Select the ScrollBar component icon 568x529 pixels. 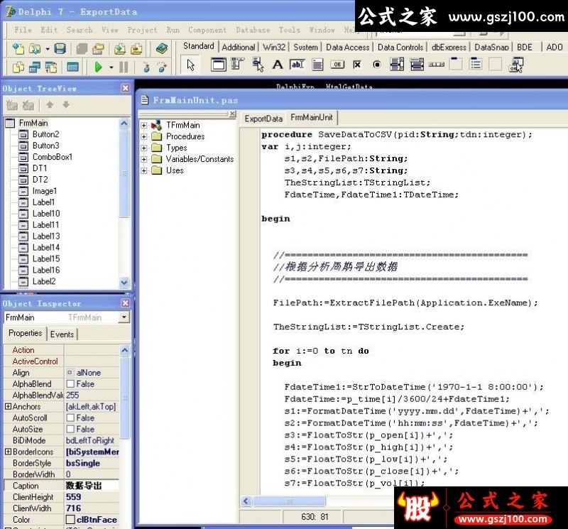tap(436, 65)
